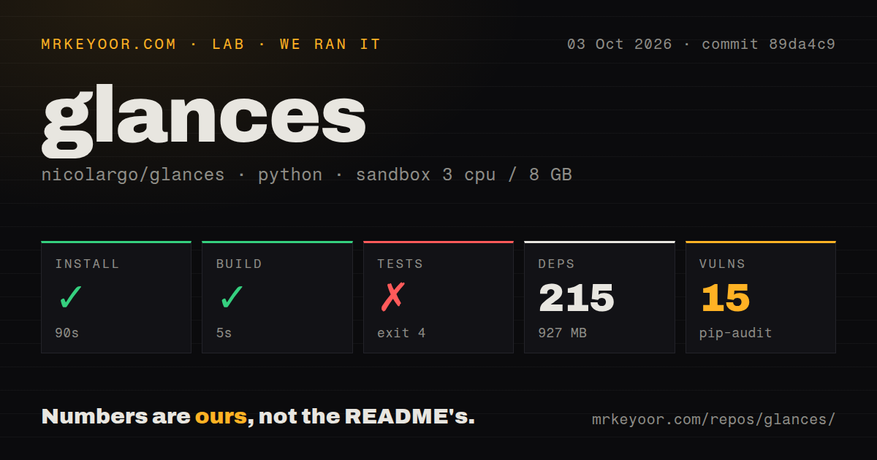Select the orange 15 vulnerabilities number
Image resolution: width=877 pixels, height=460 pixels.
point(725,298)
